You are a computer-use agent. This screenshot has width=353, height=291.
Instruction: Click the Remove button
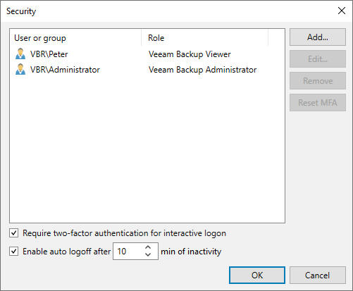[x=318, y=81]
